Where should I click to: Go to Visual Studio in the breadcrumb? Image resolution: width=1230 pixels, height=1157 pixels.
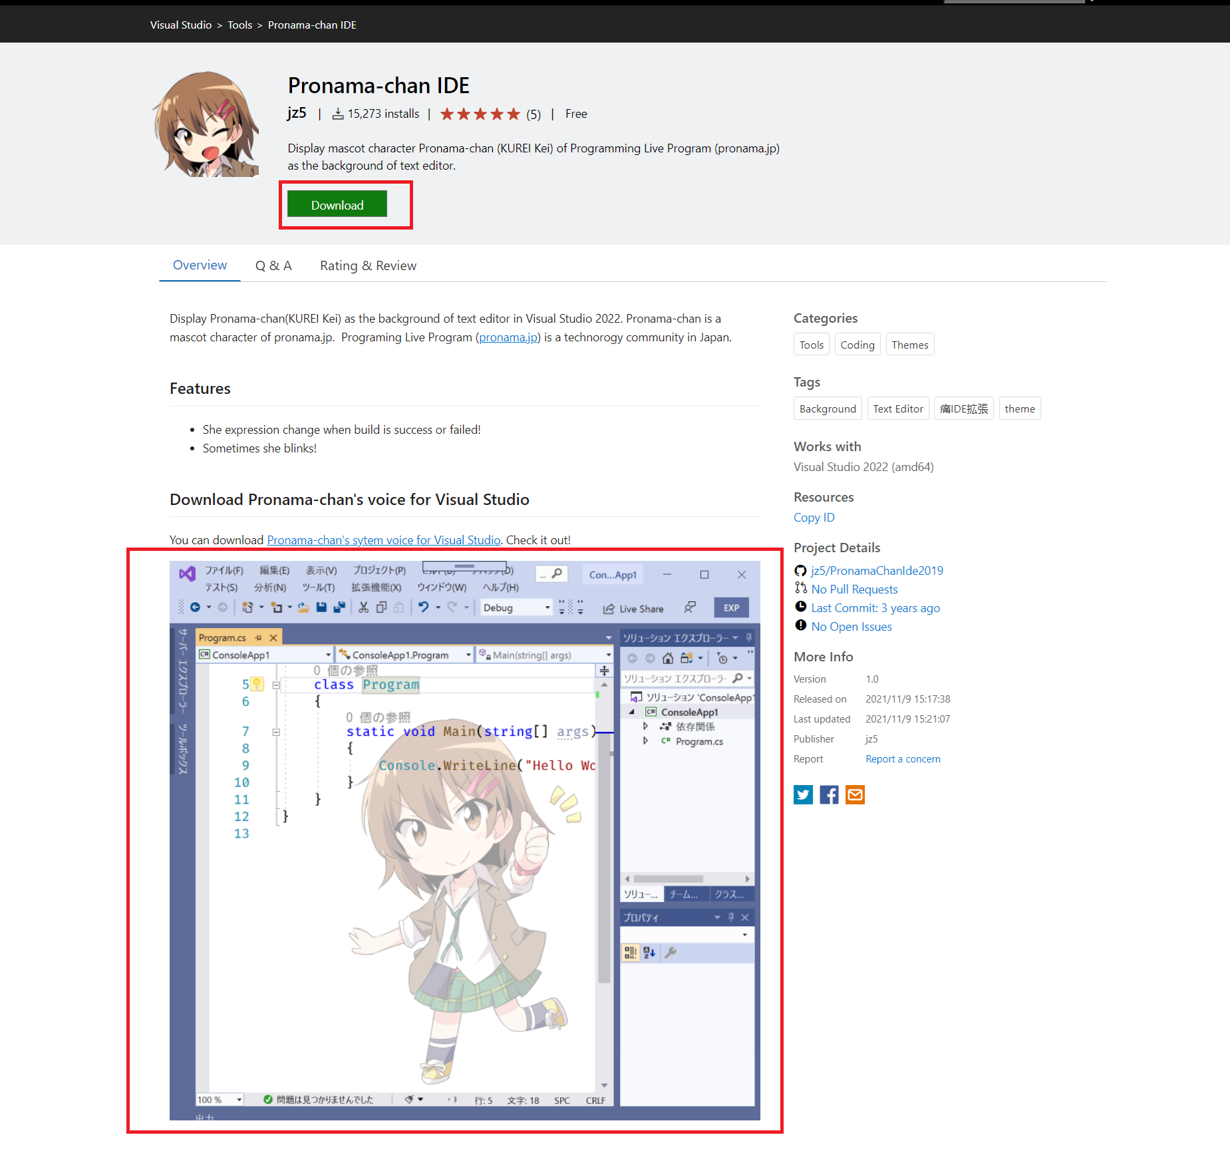click(181, 25)
